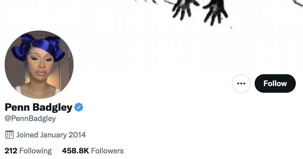Click the 212 following count number
The width and height of the screenshot is (303, 159).
click(11, 151)
